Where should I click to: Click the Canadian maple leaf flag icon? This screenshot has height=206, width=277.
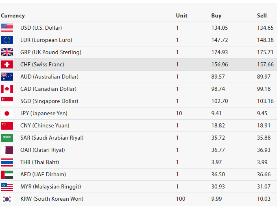coord(7,89)
